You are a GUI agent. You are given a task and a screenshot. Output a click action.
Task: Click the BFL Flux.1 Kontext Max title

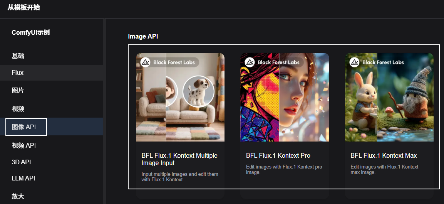pyautogui.click(x=384, y=156)
